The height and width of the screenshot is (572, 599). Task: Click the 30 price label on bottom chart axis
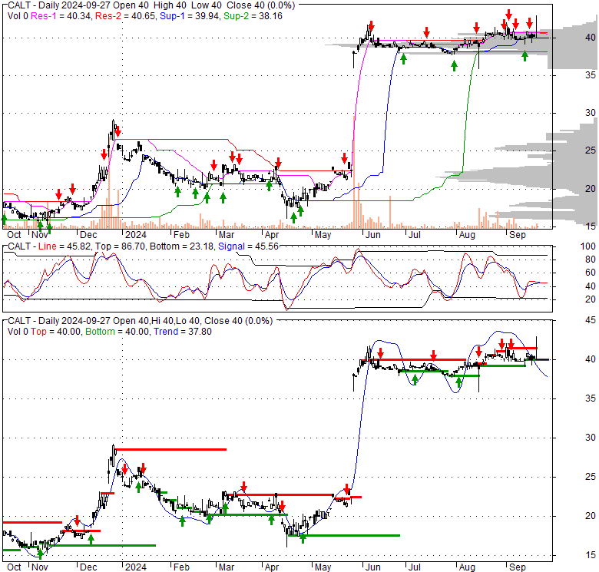(x=591, y=438)
